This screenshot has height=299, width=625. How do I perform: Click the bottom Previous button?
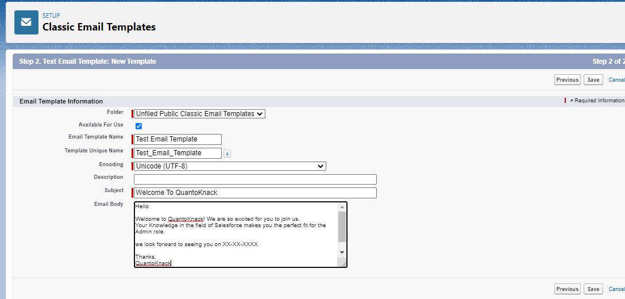[567, 289]
